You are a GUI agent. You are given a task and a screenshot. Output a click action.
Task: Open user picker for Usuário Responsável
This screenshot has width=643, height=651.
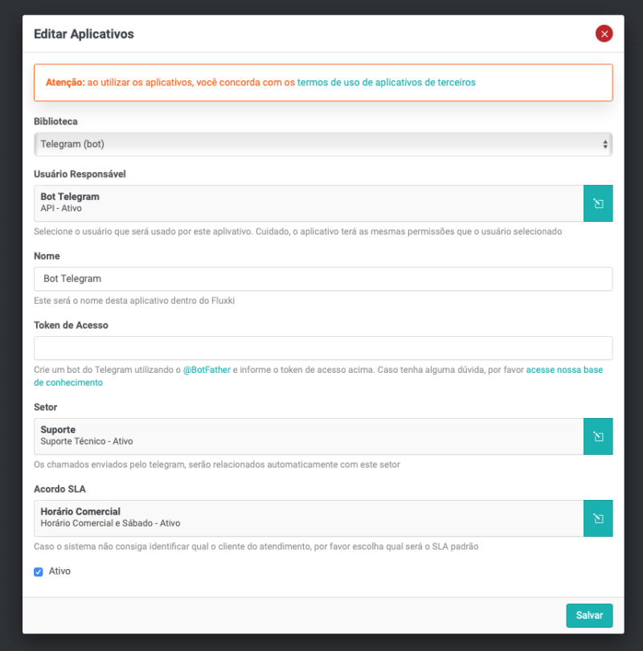598,203
